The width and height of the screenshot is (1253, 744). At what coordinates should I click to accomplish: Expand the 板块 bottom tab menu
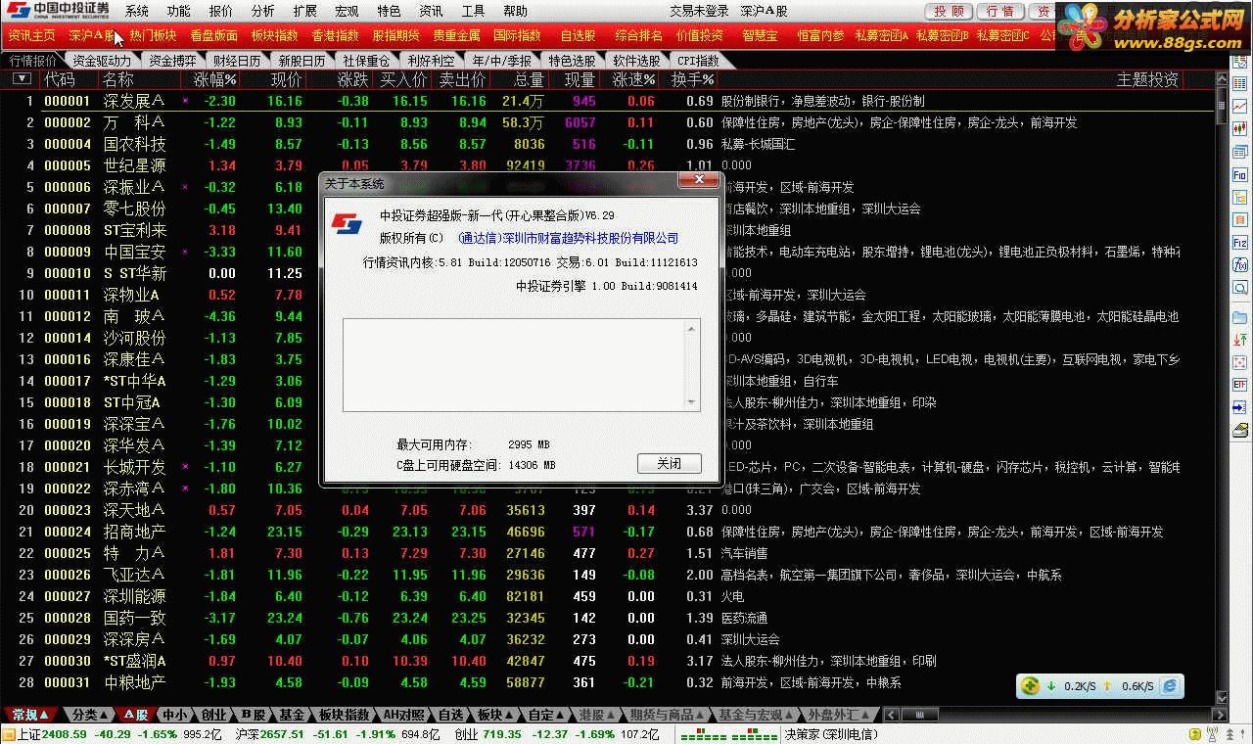point(495,716)
